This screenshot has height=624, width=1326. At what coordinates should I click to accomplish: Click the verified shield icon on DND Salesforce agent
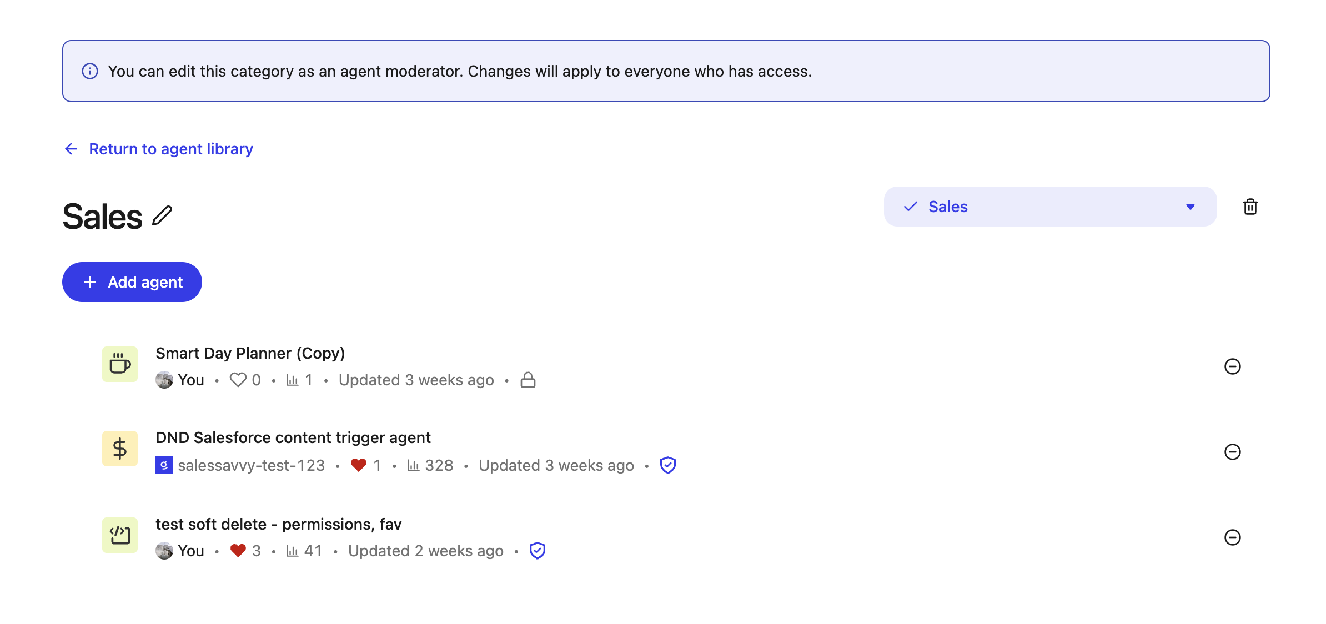(x=668, y=465)
